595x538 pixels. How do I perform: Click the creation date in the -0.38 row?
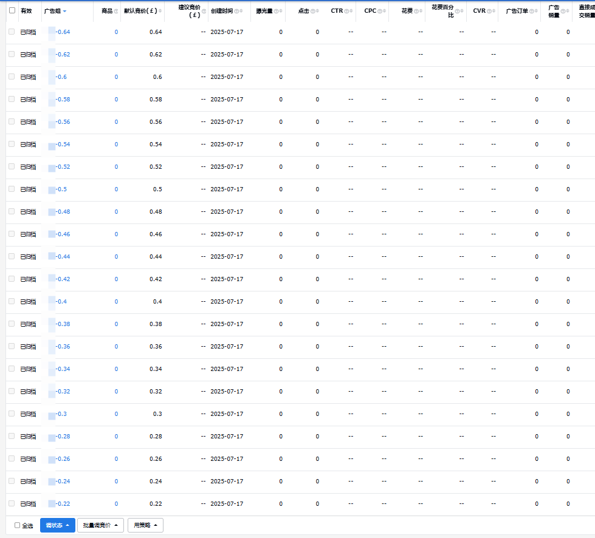tap(227, 324)
